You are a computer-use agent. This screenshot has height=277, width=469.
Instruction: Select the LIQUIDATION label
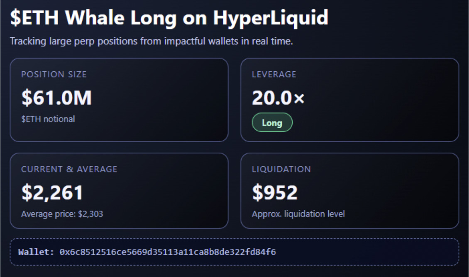pyautogui.click(x=281, y=169)
